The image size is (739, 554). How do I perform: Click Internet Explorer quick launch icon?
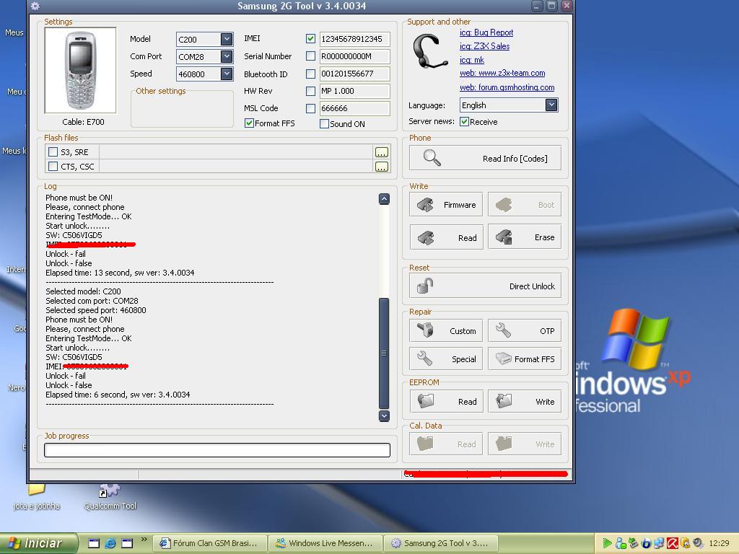(110, 543)
